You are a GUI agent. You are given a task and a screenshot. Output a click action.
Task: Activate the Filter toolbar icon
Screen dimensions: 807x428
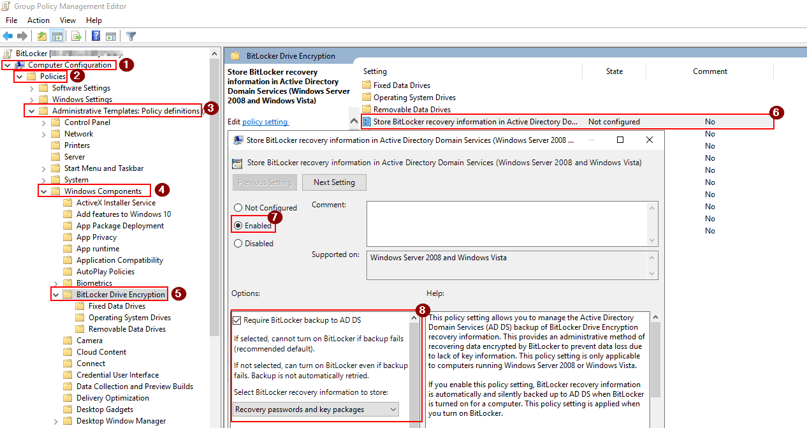pos(130,36)
